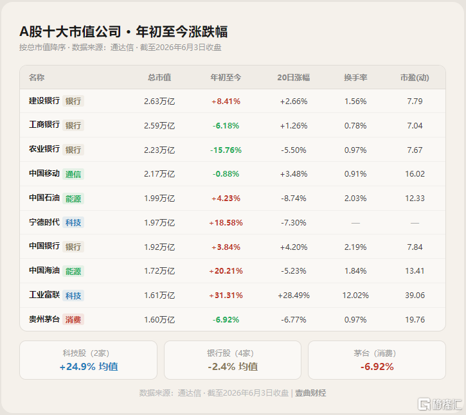This screenshot has width=466, height=415.
Task: Select the 中国海油 row name
Action: (44, 270)
